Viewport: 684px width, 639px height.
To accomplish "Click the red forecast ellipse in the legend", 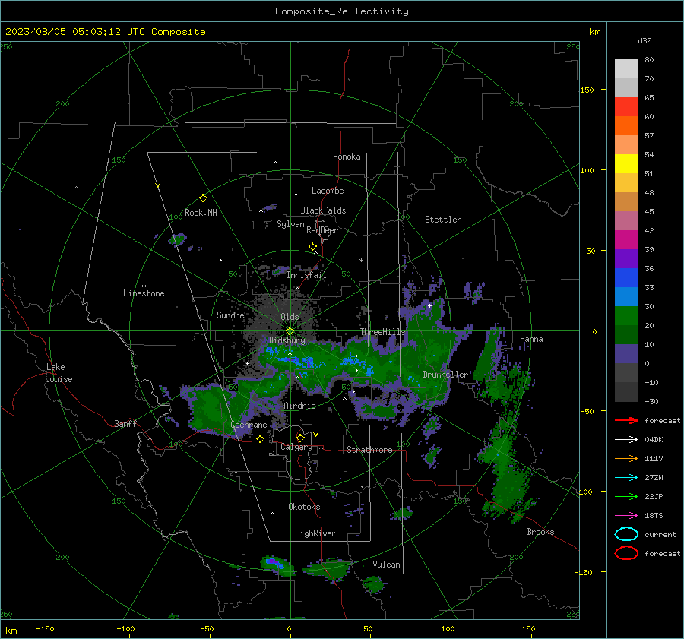I will pos(626,553).
